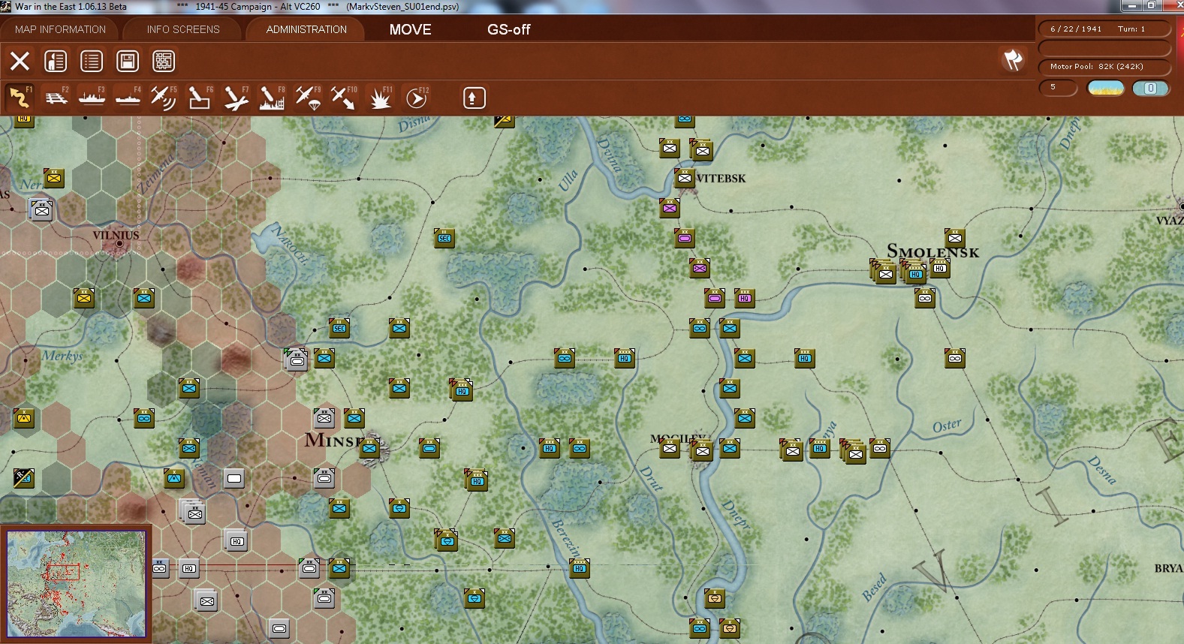Activate Air transfer mode (F10)
Screen dimensions: 1184x644
[x=344, y=98]
